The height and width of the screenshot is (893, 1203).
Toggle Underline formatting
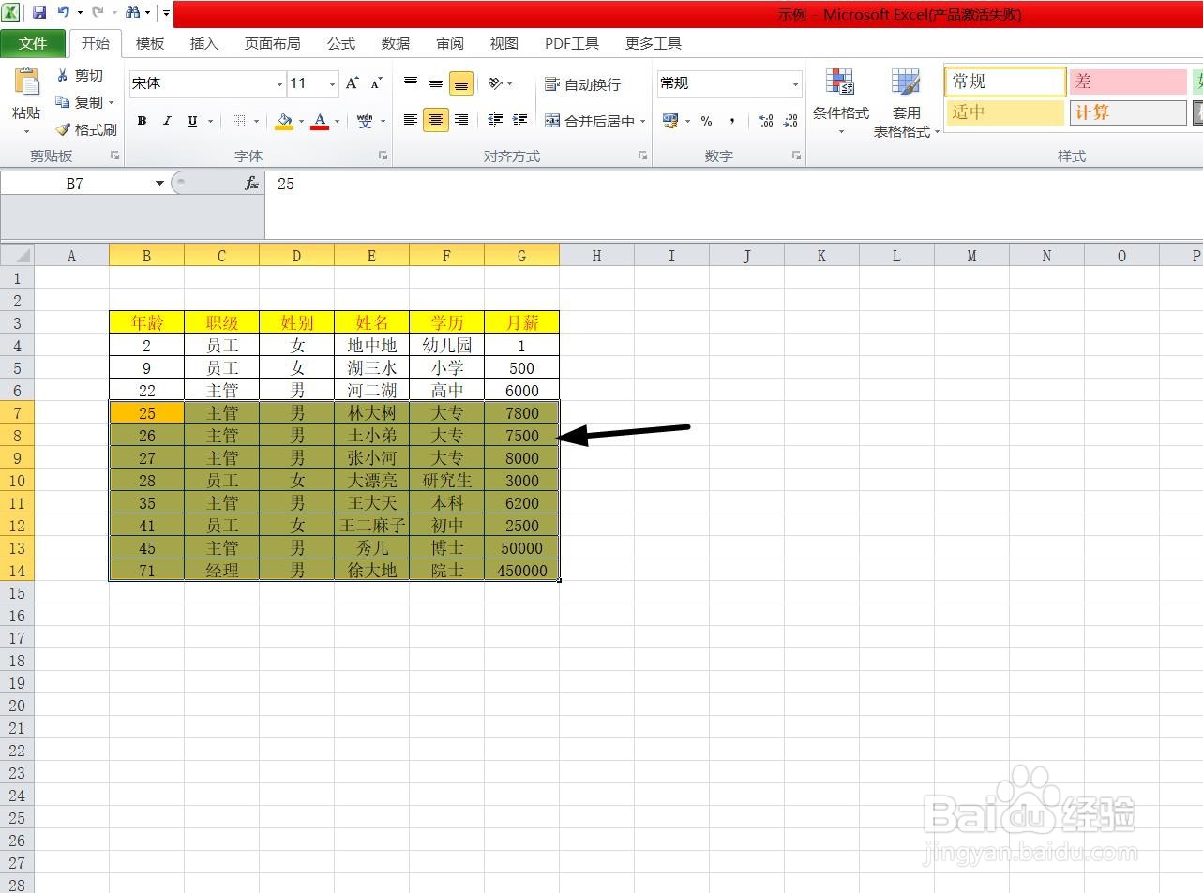(x=192, y=121)
